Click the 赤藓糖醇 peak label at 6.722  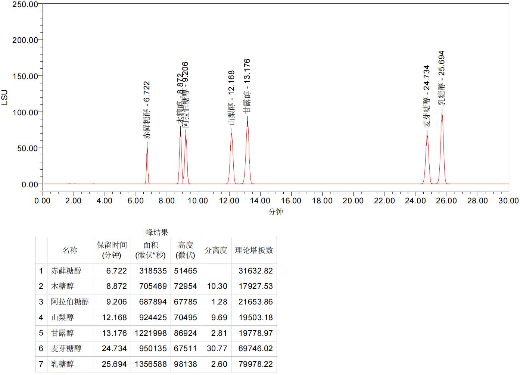pos(147,110)
